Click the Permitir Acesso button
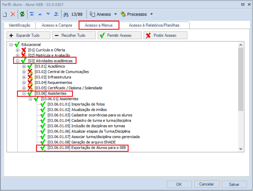253x191 pixels. pyautogui.click(x=120, y=35)
